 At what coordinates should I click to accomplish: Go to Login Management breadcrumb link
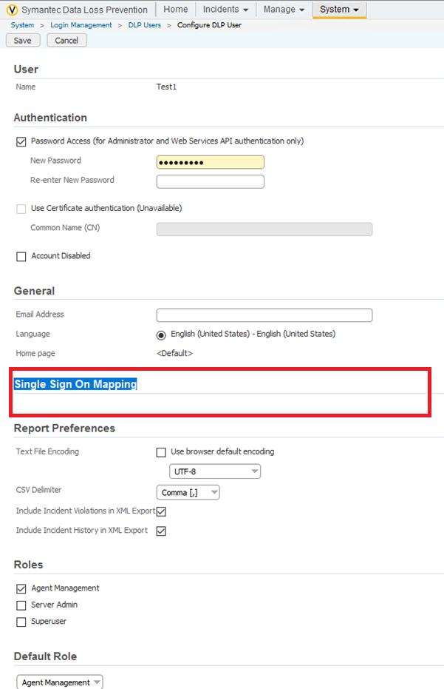pos(81,25)
